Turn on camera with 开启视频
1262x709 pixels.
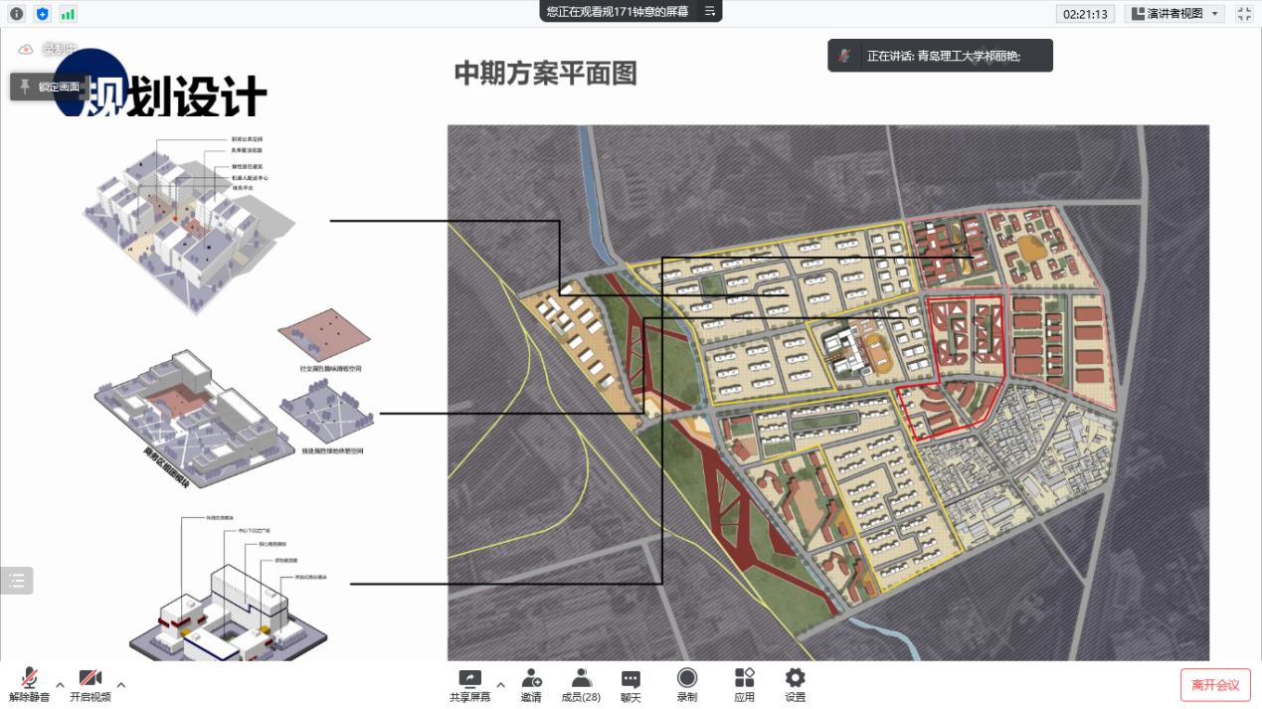pyautogui.click(x=90, y=684)
